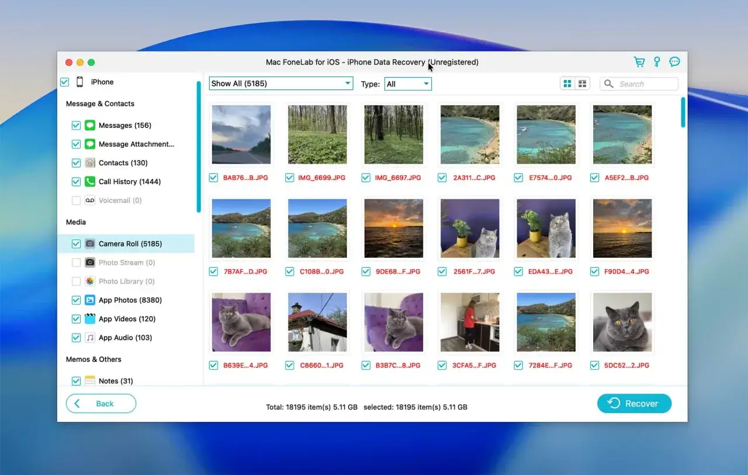Select the Call History phone icon
Viewport: 748px width, 475px height.
90,182
